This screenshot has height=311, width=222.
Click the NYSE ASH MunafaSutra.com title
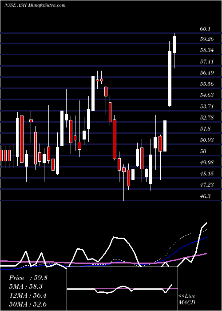click(35, 5)
